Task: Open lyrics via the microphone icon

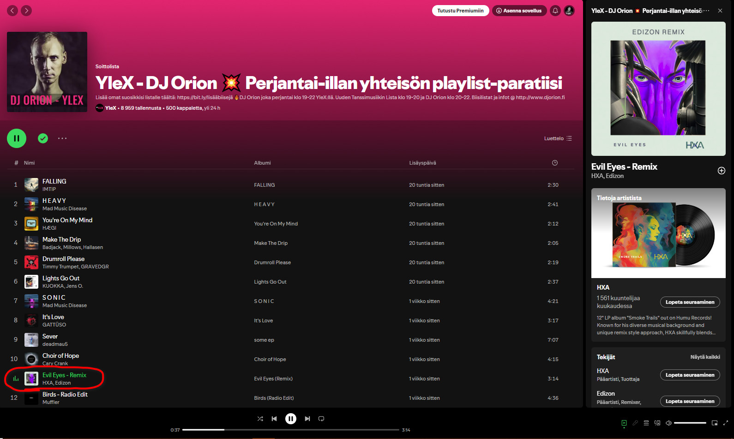Action: pyautogui.click(x=635, y=423)
